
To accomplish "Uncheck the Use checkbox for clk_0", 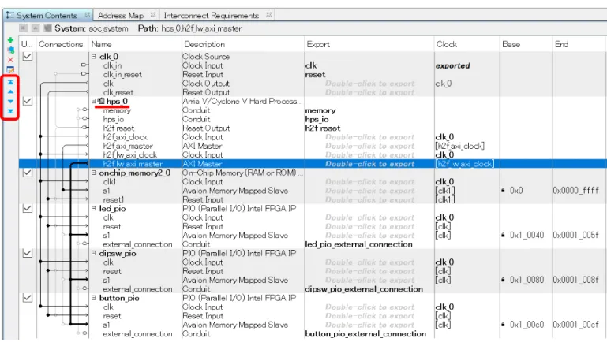I will pyautogui.click(x=27, y=57).
